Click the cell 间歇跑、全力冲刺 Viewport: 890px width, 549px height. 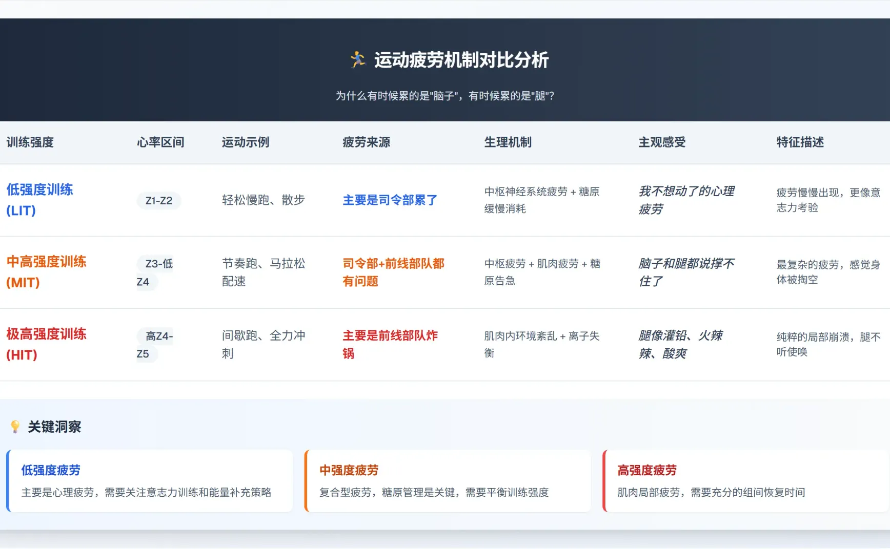(x=264, y=345)
